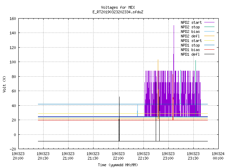
Task: Click the 190323 20:30 time label
Action: pyautogui.click(x=43, y=156)
